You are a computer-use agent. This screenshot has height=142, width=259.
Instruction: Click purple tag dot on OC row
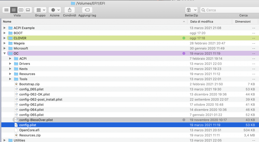coord(184,54)
